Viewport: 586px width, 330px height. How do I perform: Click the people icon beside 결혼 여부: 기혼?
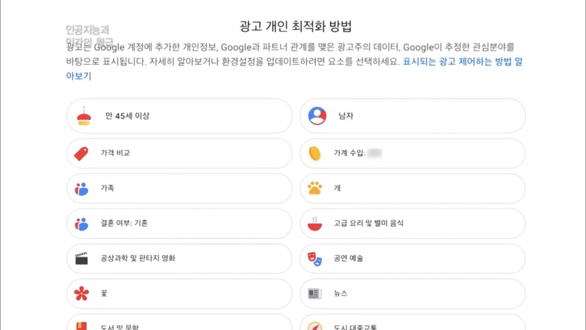click(x=81, y=223)
